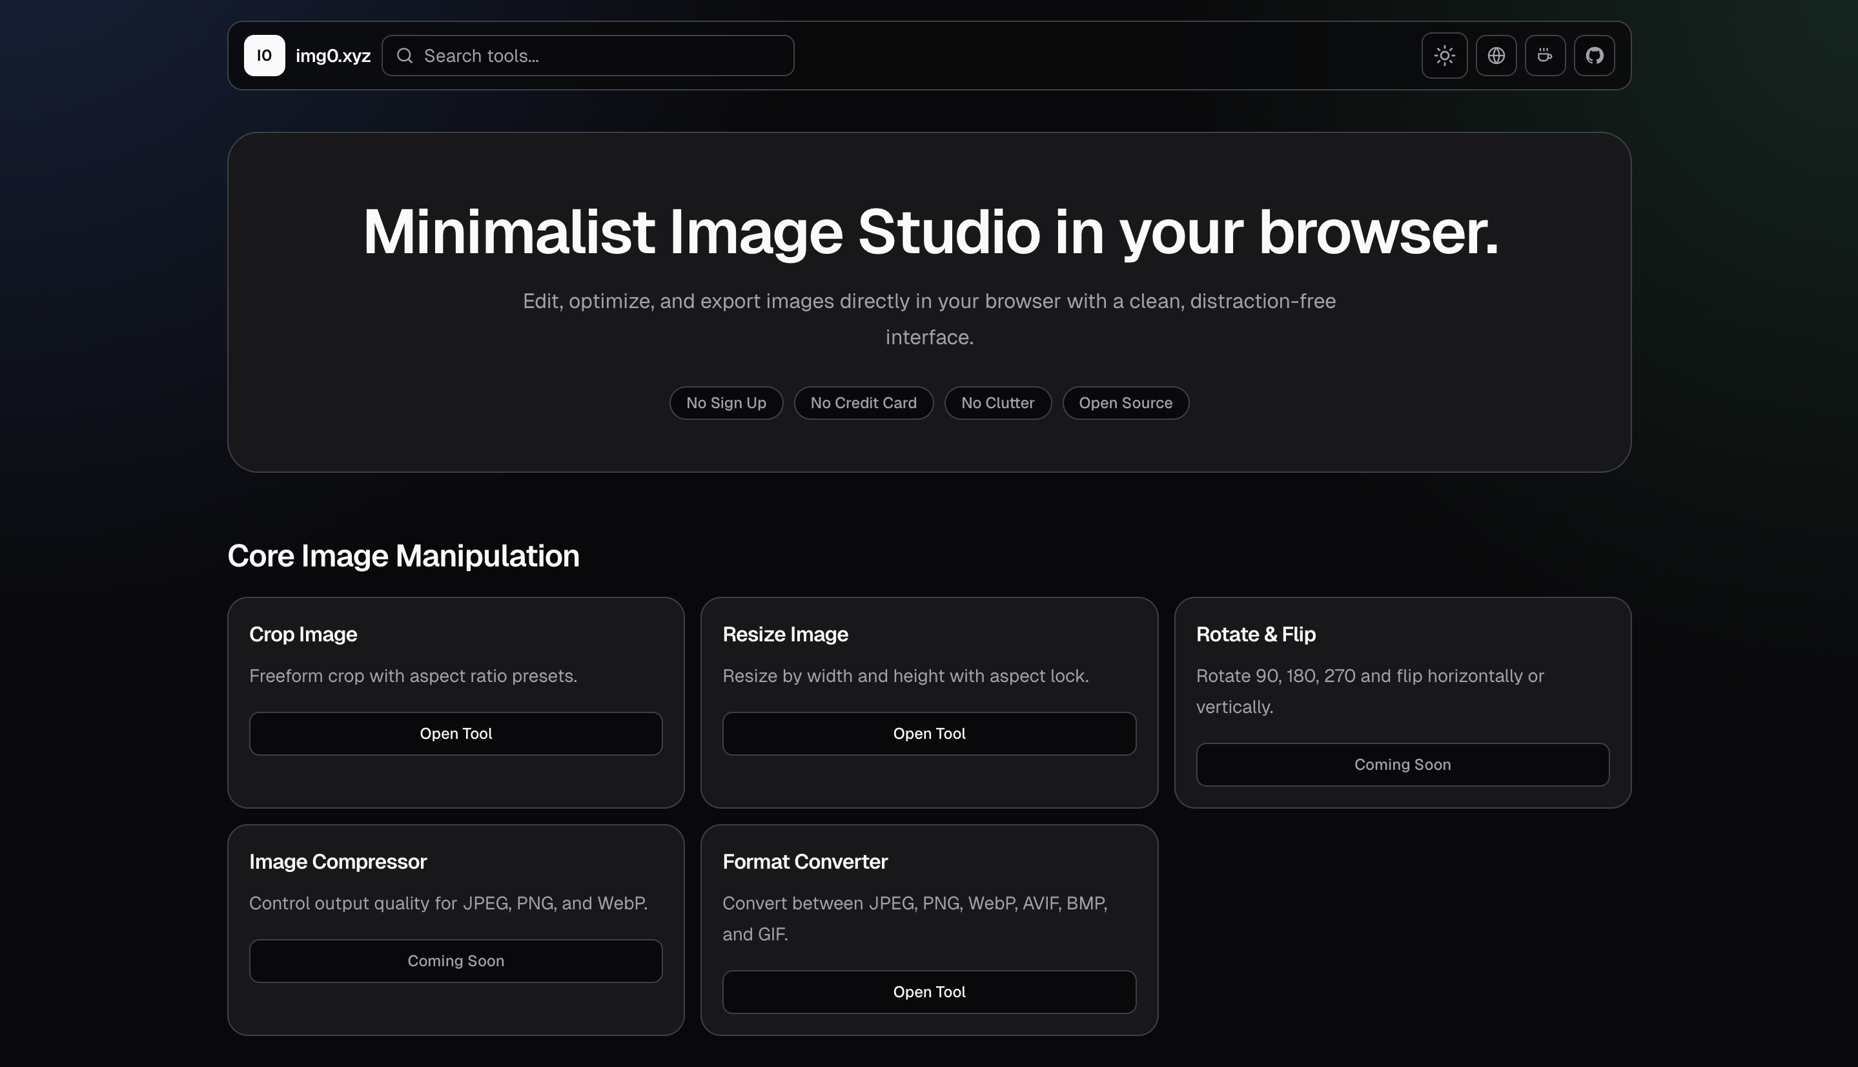Open the language globe icon menu
1858x1067 pixels.
pos(1495,56)
